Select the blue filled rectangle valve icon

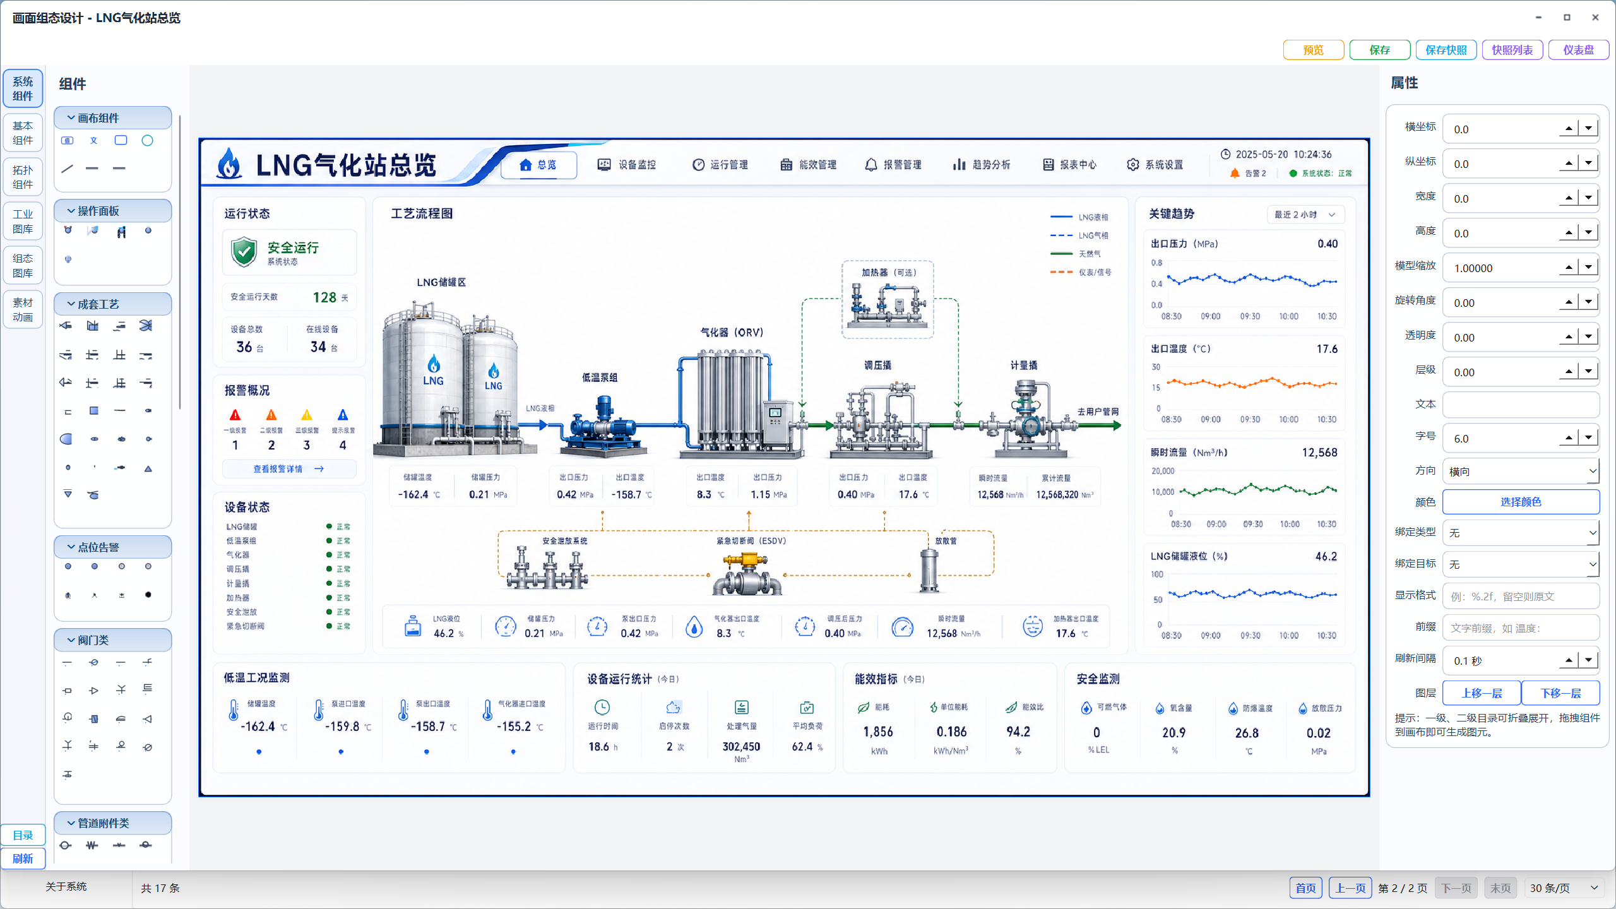(94, 718)
